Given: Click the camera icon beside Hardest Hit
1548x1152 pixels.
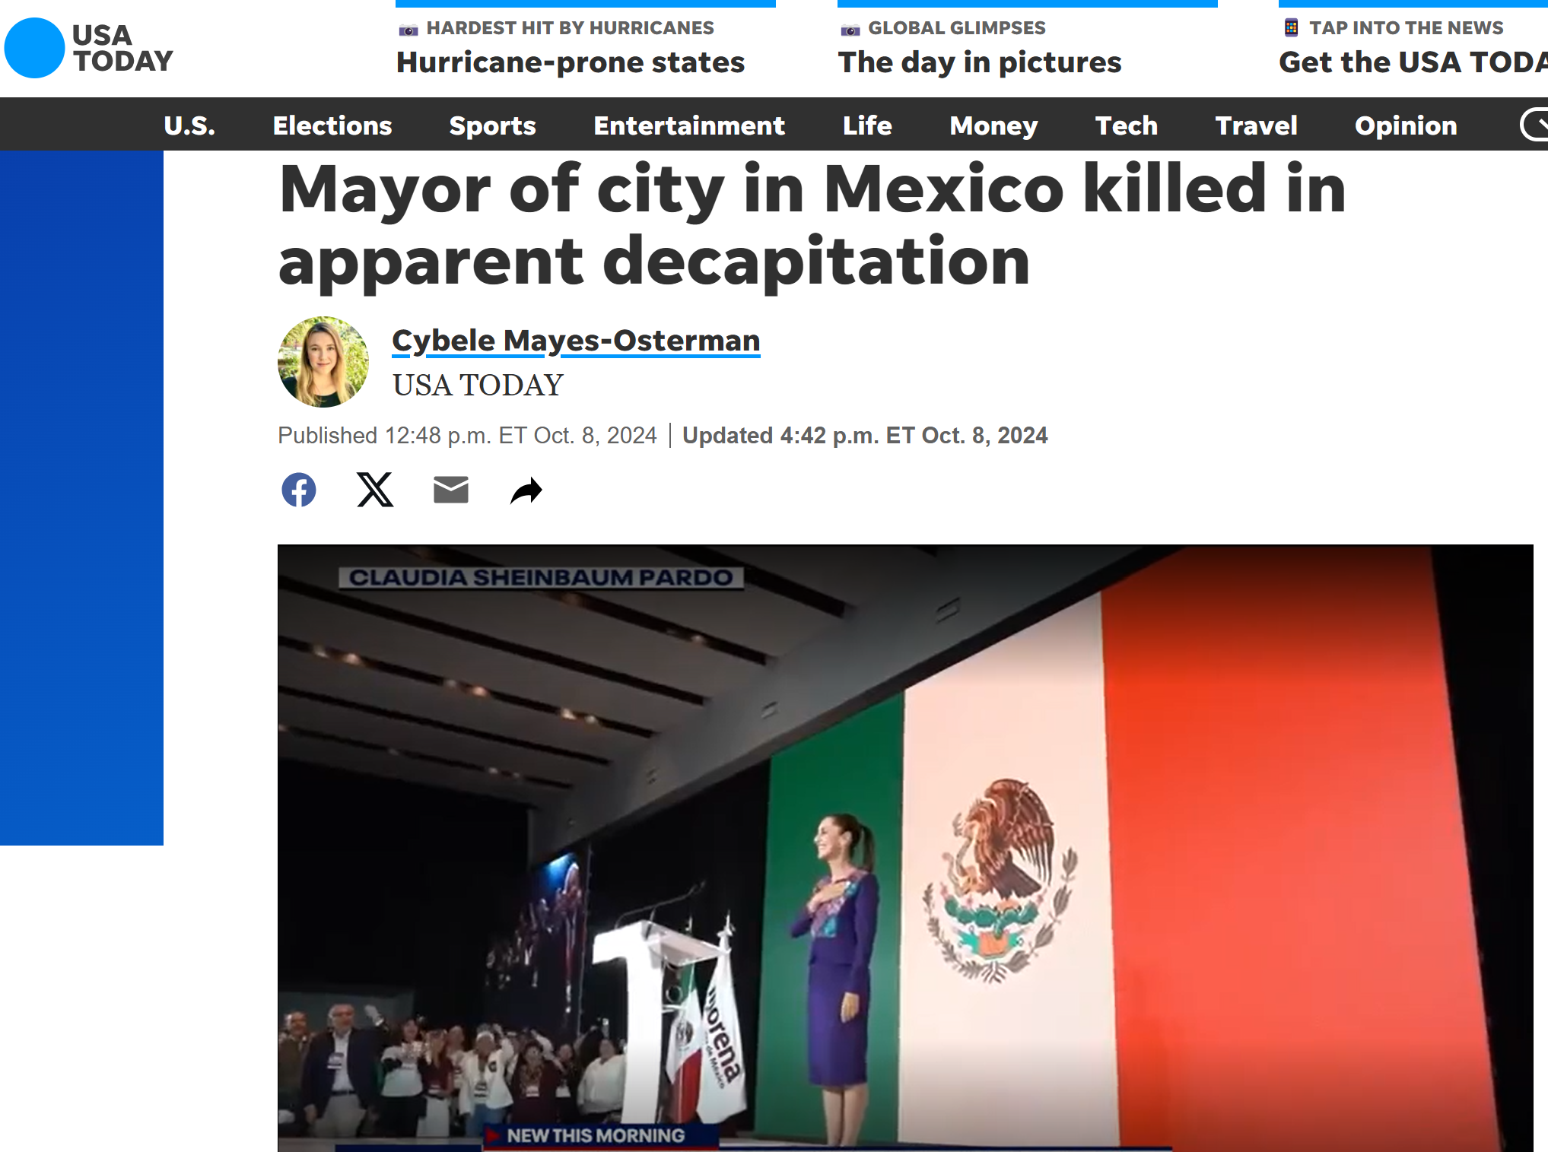Looking at the screenshot, I should pos(408,30).
